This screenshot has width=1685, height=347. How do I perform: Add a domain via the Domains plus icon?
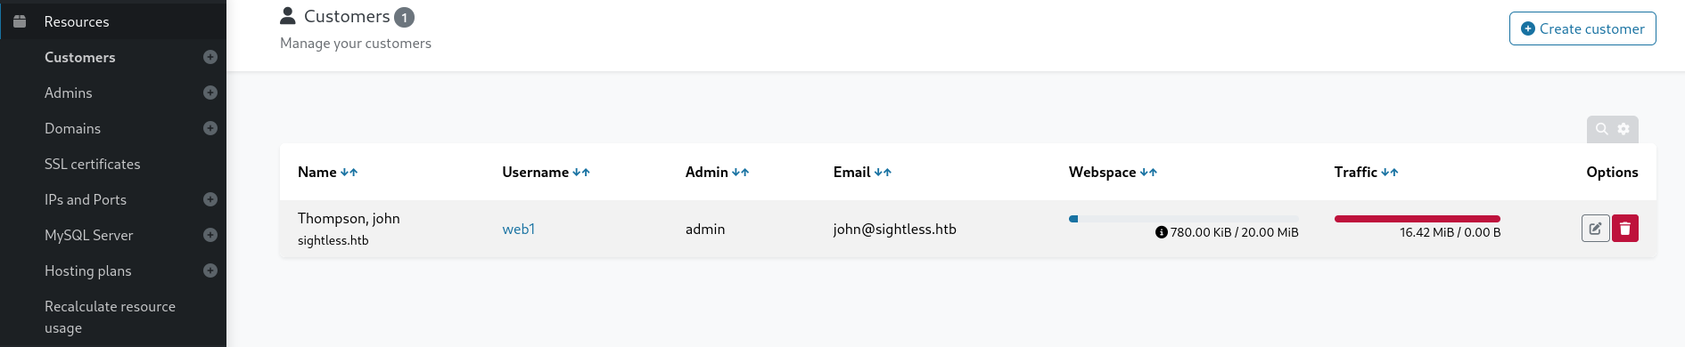[210, 128]
